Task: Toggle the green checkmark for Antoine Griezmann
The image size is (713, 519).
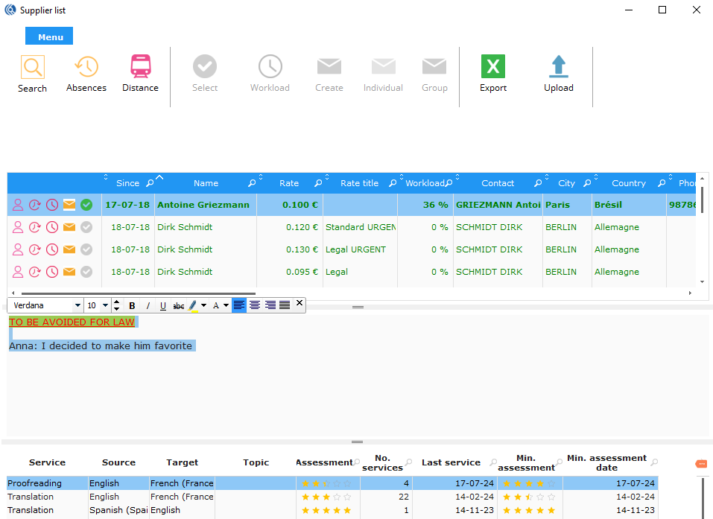Action: [86, 205]
